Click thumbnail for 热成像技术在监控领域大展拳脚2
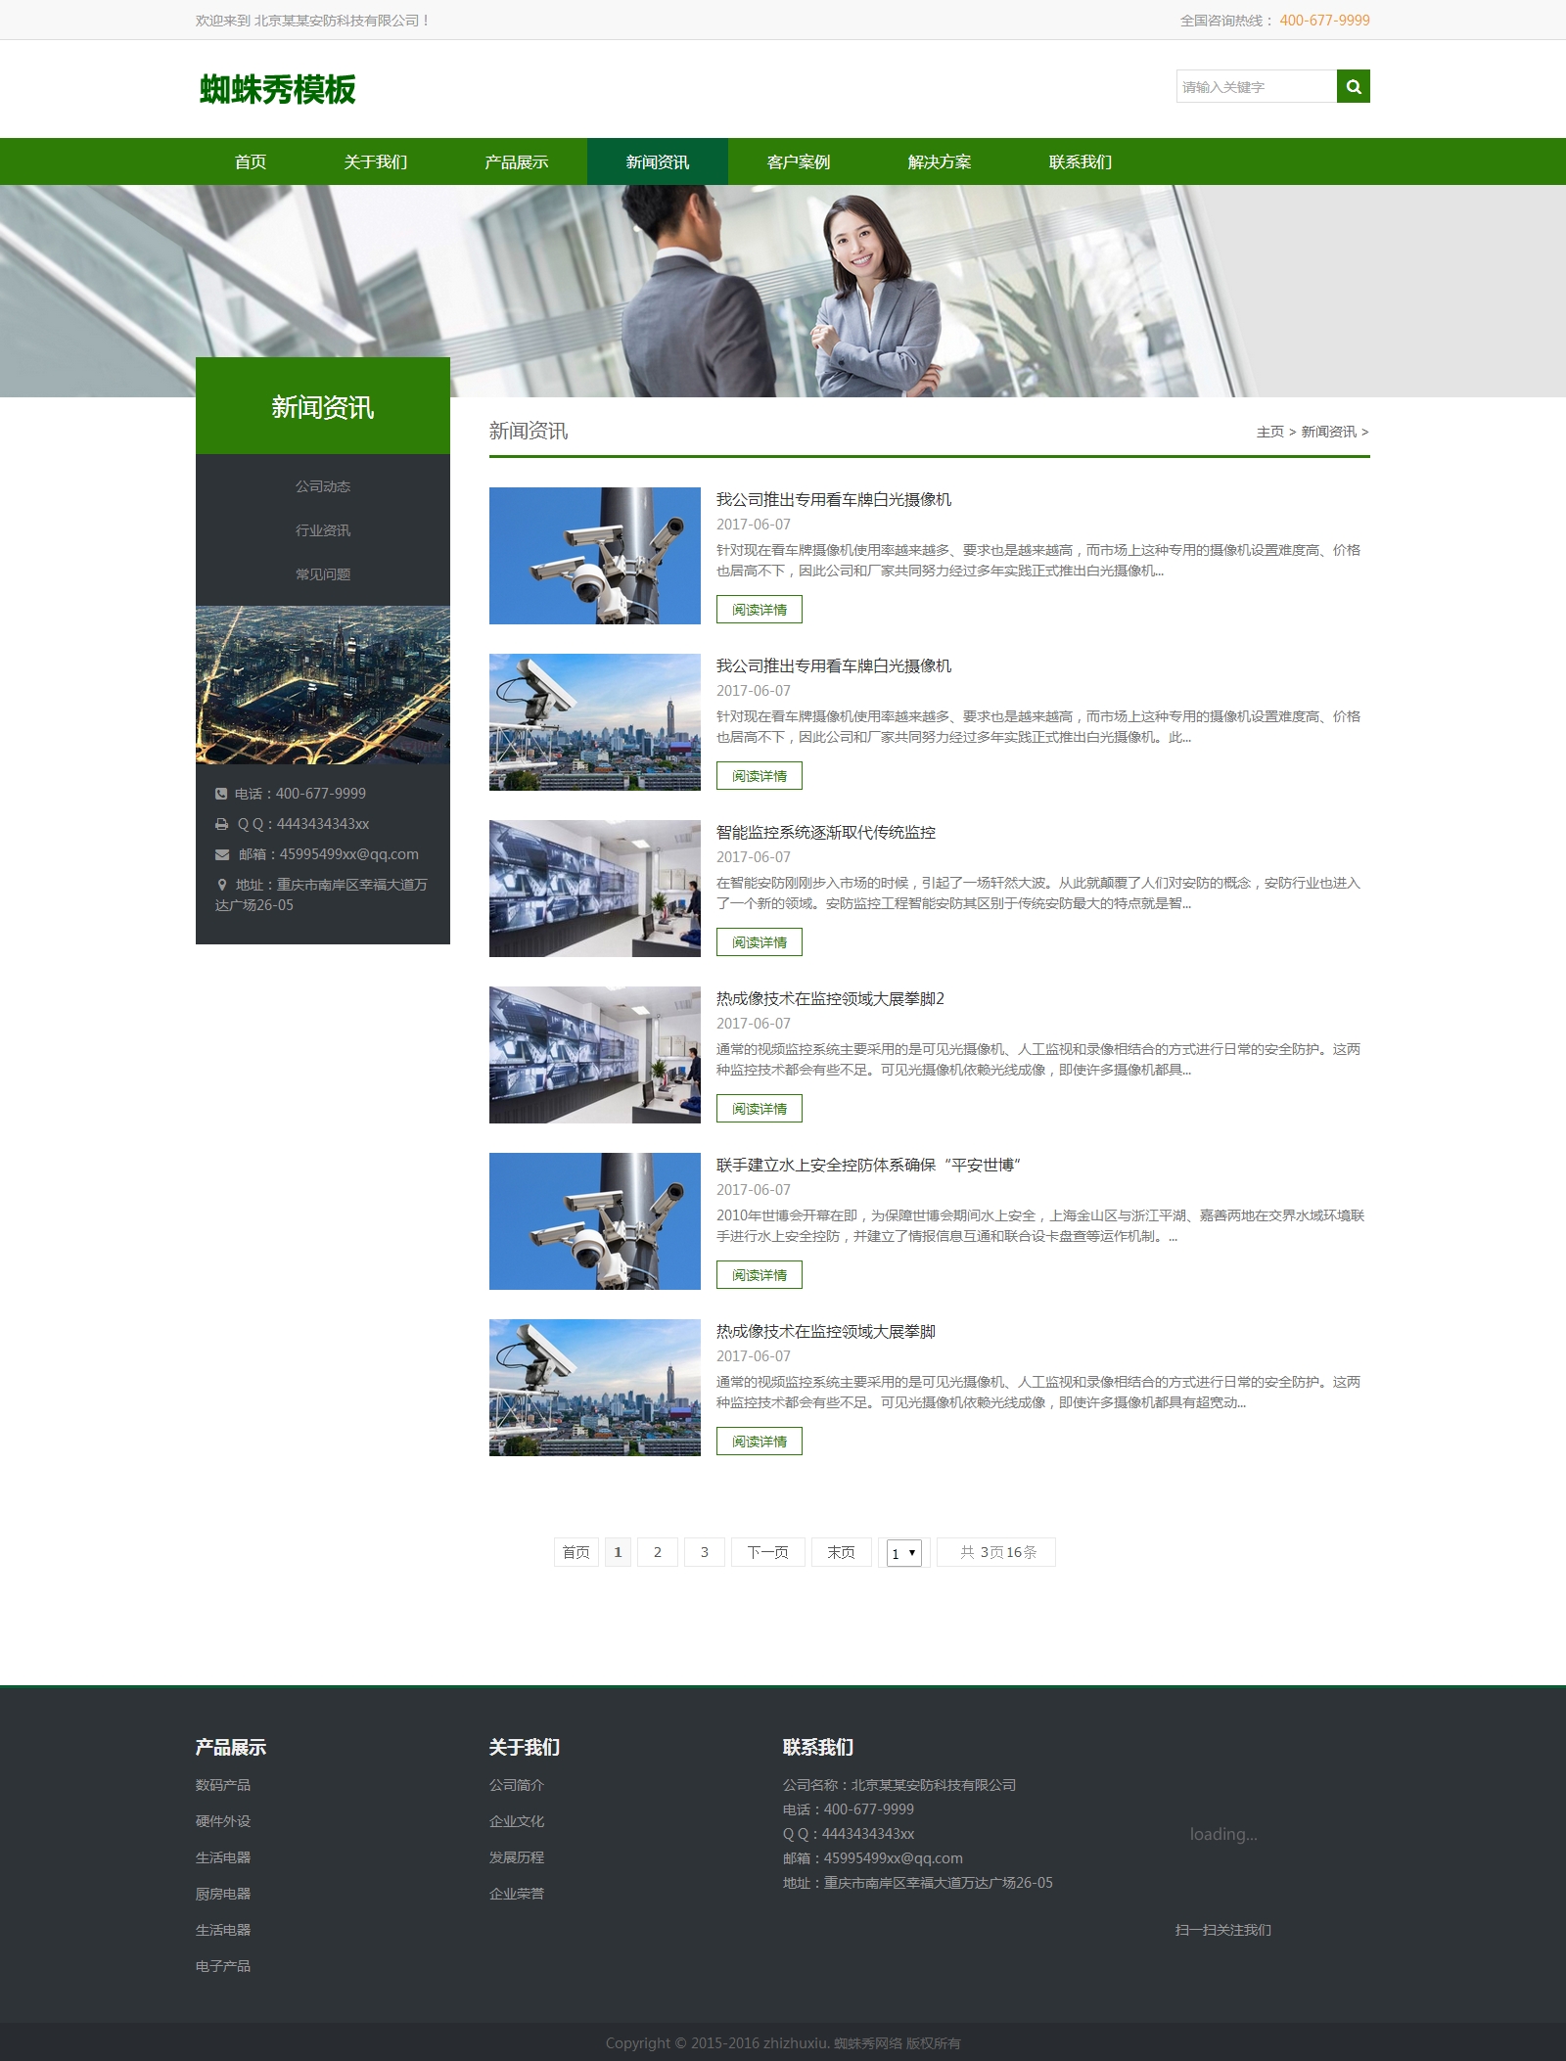The height and width of the screenshot is (2061, 1566). point(594,1055)
